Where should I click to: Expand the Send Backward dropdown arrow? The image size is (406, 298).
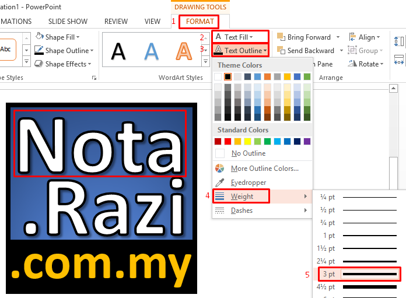click(341, 51)
